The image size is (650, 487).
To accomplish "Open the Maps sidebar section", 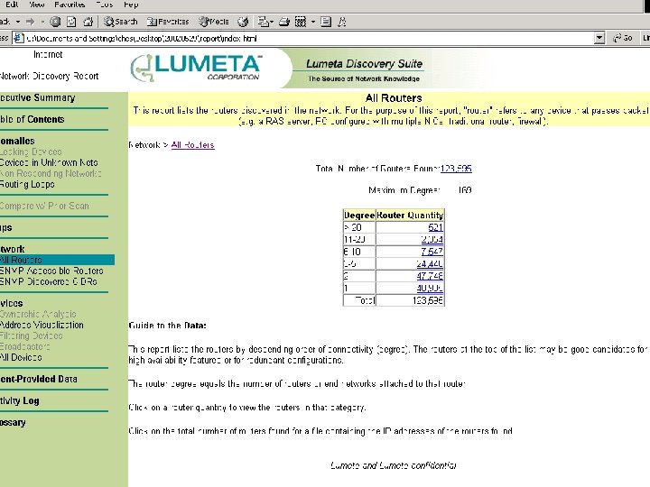I will click(x=6, y=227).
